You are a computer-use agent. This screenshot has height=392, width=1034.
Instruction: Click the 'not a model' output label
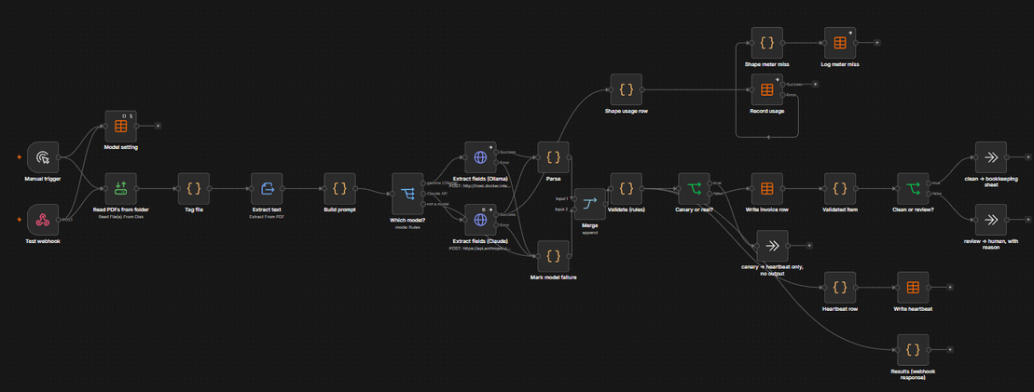[438, 204]
